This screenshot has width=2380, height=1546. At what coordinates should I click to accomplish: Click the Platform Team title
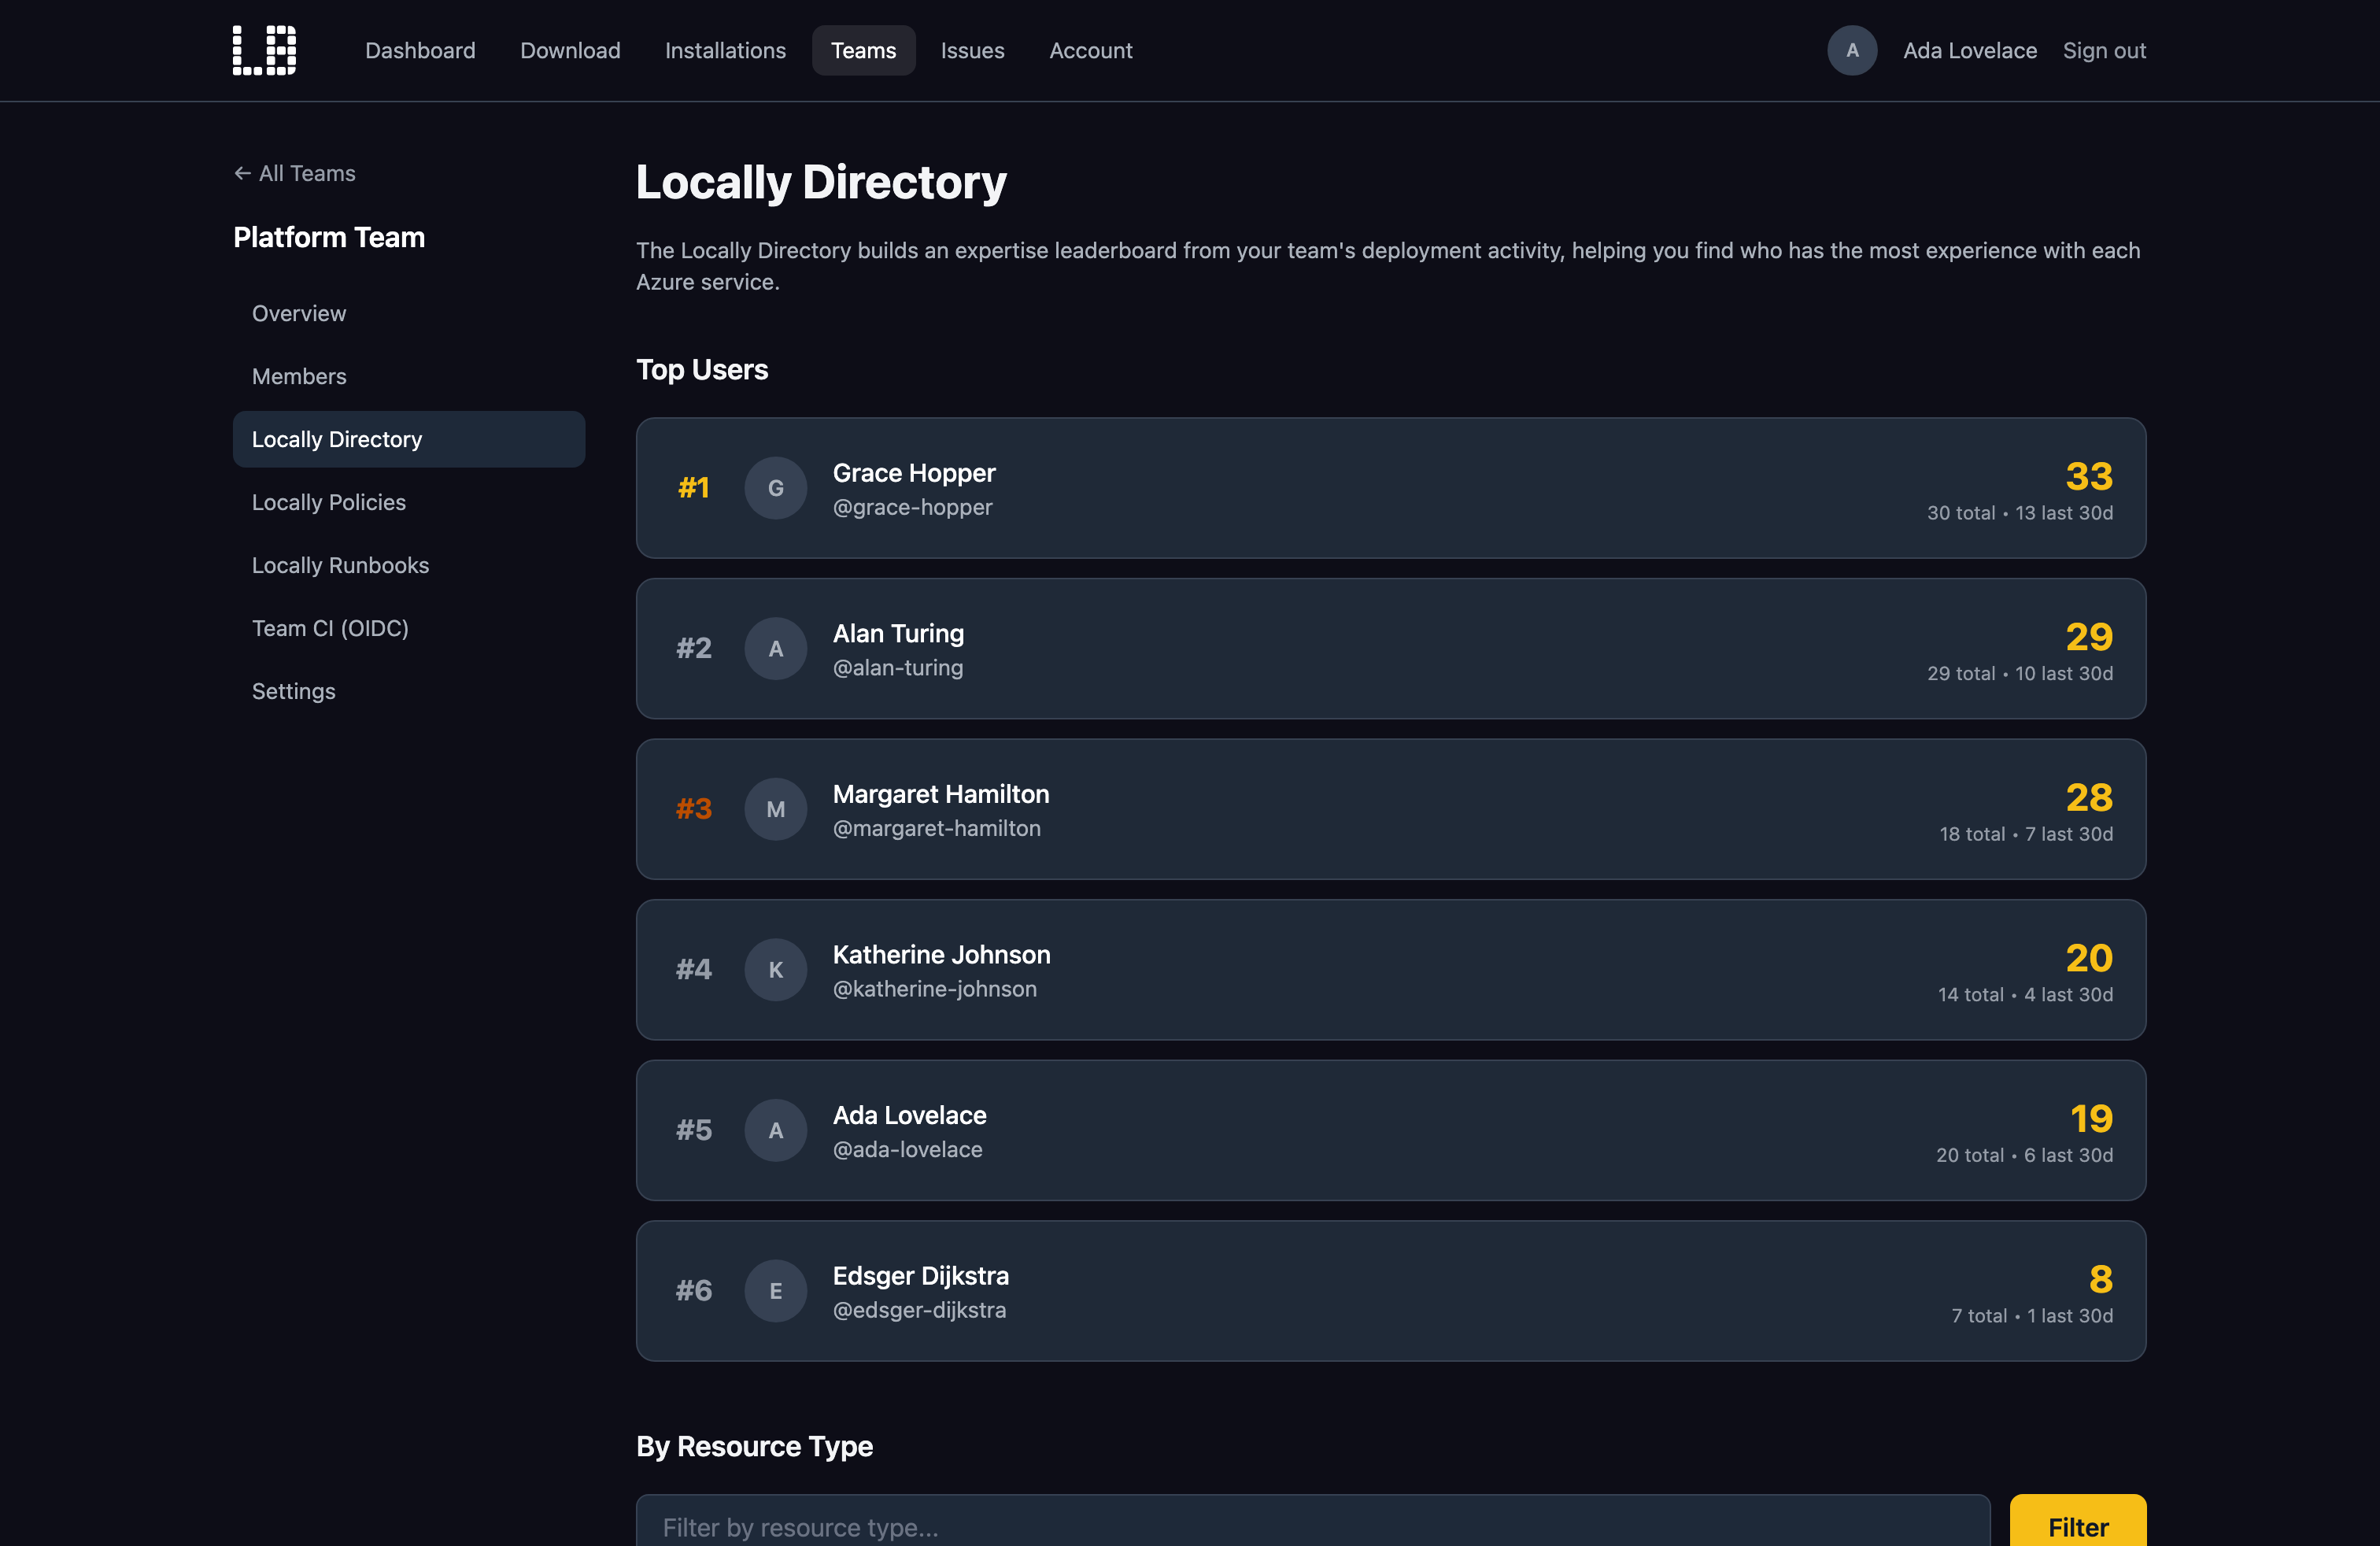pyautogui.click(x=329, y=237)
